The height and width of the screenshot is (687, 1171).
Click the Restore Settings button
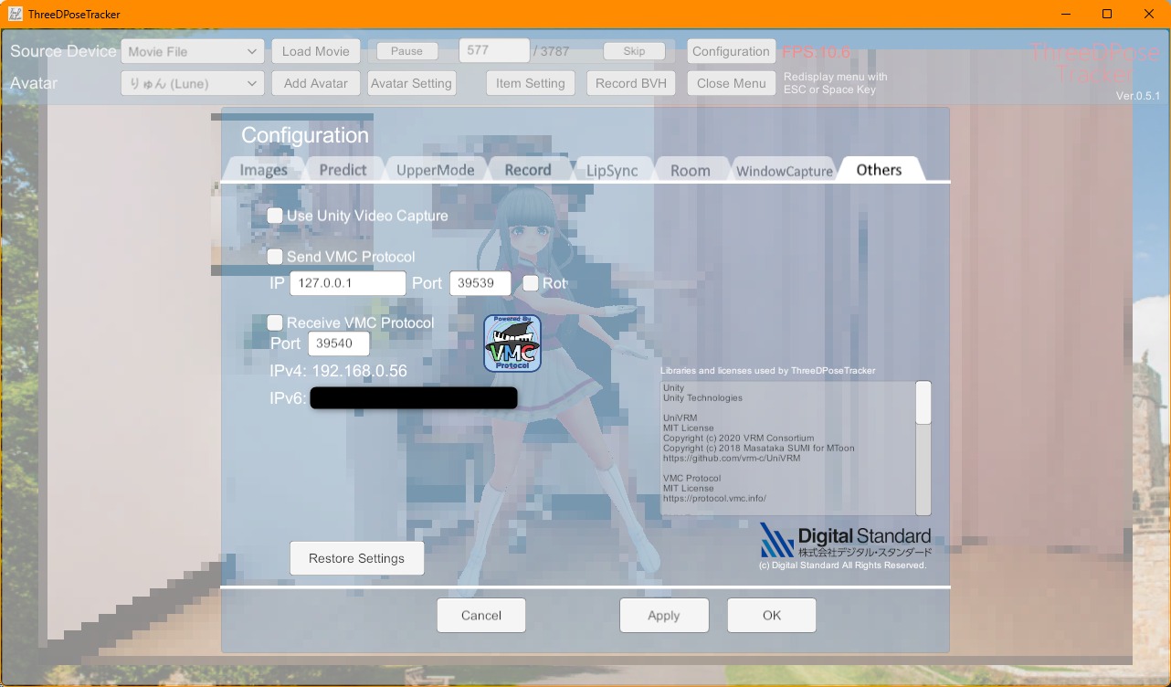356,558
